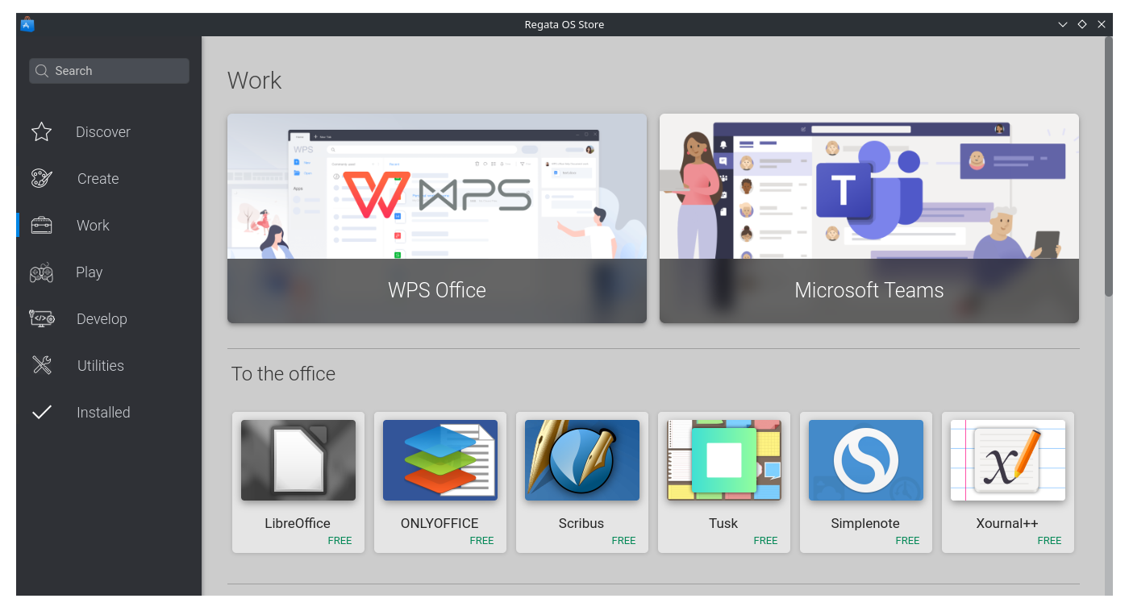The height and width of the screenshot is (615, 1129).
Task: Click the ONLYOFFICE name label
Action: 440,523
